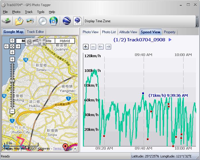The height and width of the screenshot is (160, 200).
Task: Switch to the Track Editor tab
Action: pyautogui.click(x=35, y=32)
